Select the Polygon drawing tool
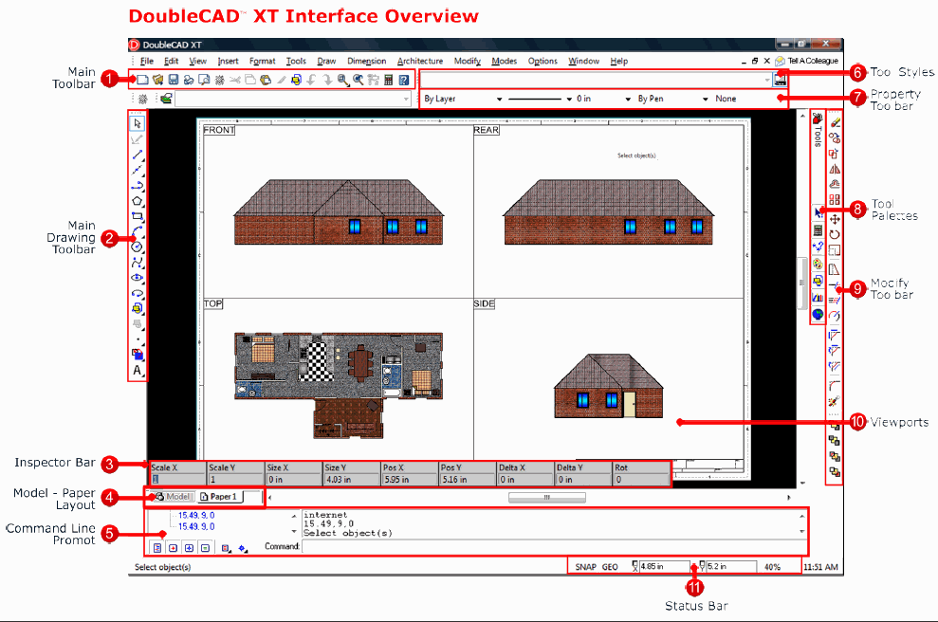938x622 pixels. [138, 201]
